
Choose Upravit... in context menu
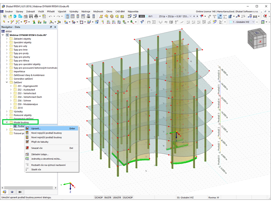52,129
